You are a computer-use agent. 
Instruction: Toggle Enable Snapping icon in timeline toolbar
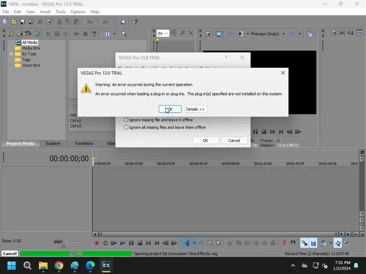305,243
